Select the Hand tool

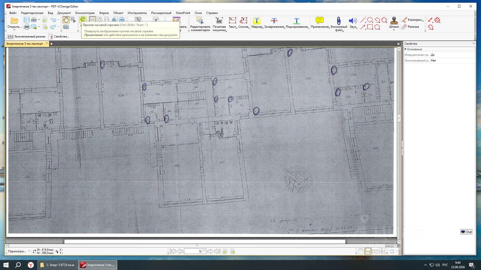coord(66,20)
